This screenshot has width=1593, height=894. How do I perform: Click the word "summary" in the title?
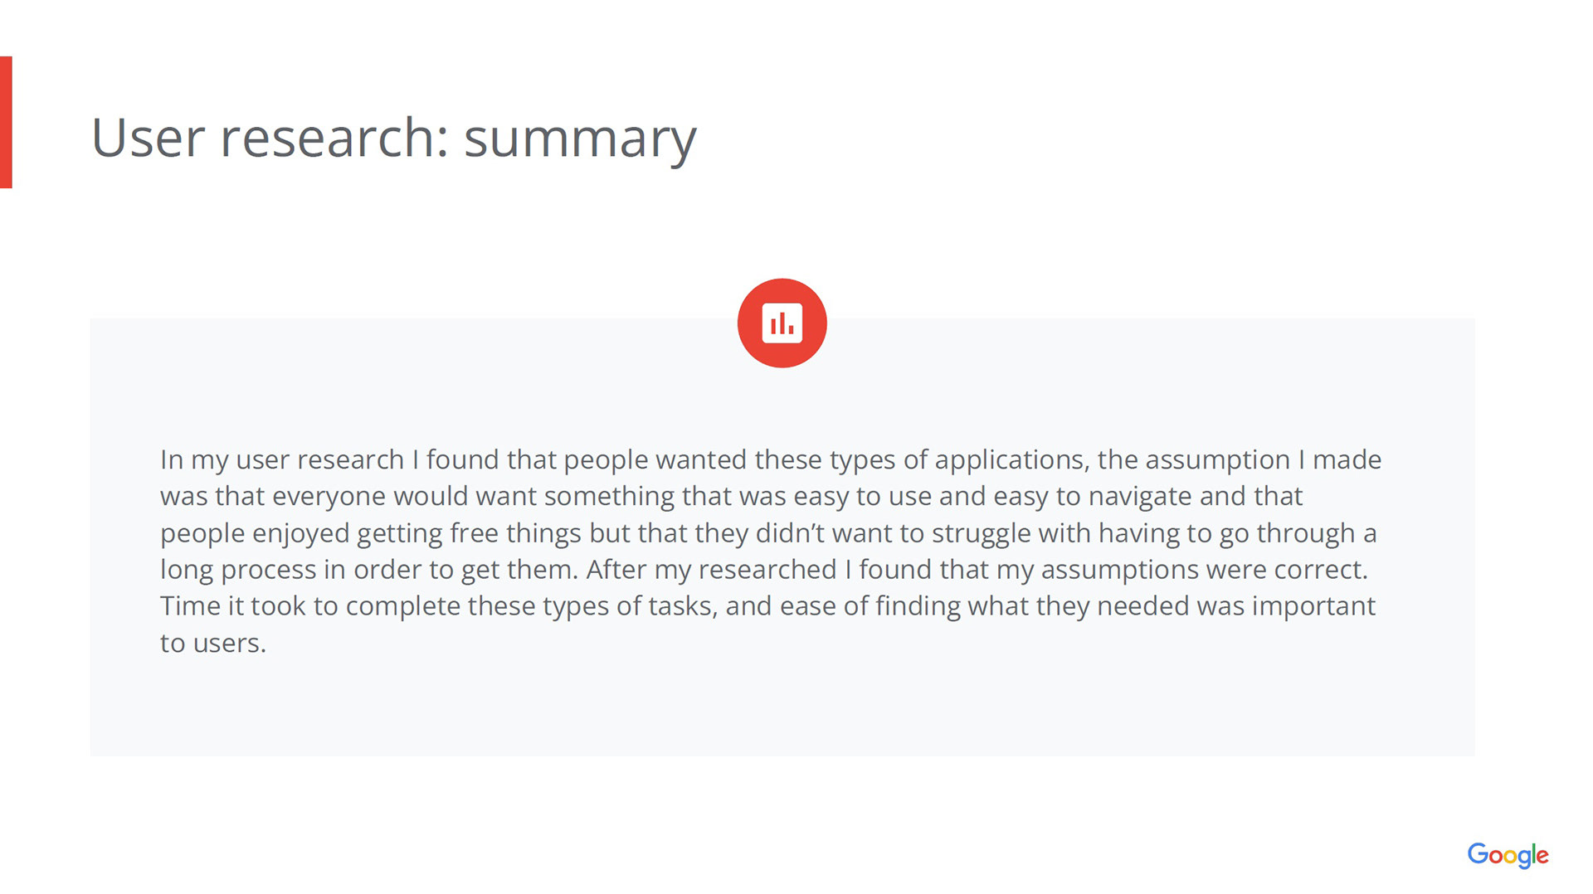[x=580, y=139]
